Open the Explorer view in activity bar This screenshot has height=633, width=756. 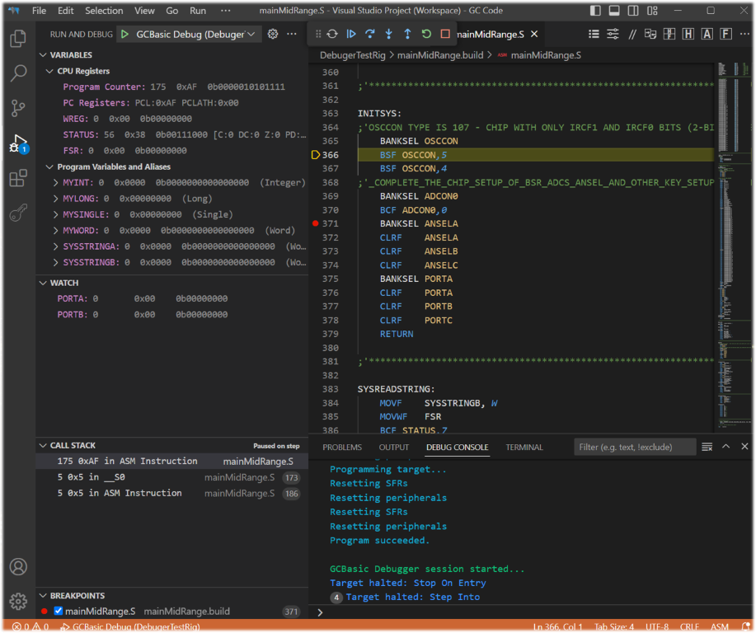tap(17, 39)
